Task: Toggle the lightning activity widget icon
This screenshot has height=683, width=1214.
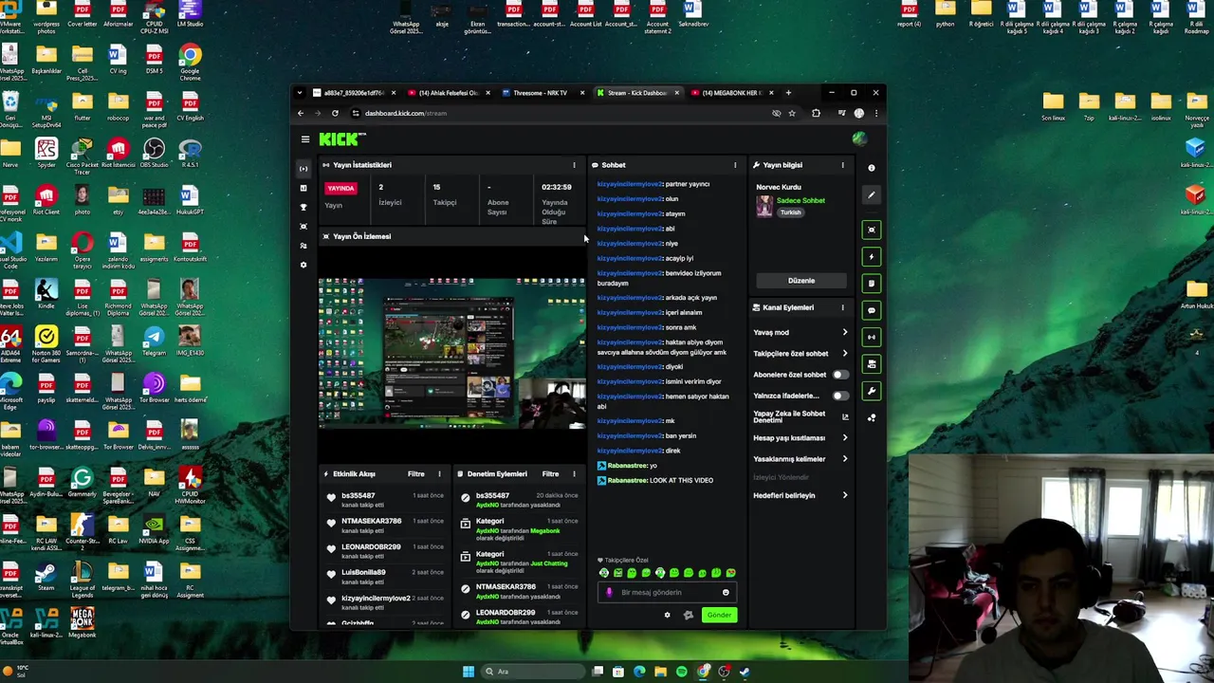Action: (x=871, y=256)
